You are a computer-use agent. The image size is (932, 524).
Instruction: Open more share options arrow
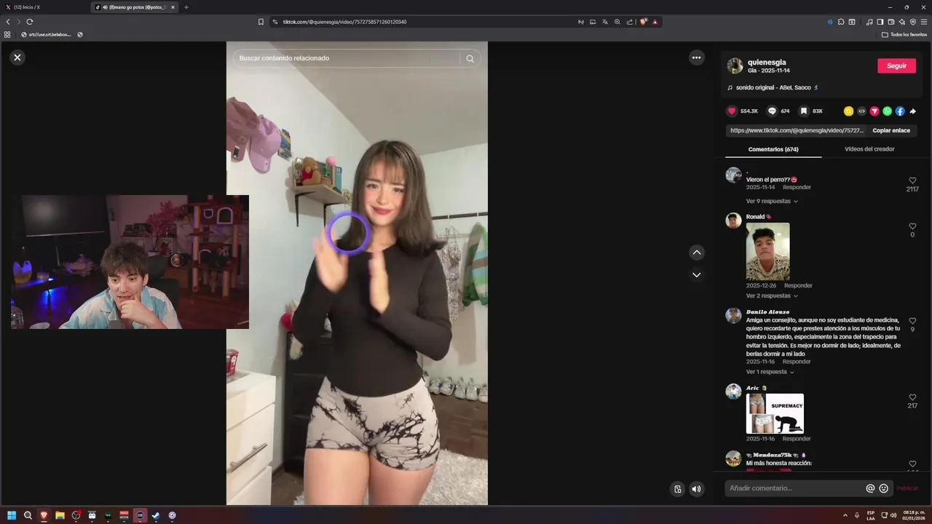[913, 111]
